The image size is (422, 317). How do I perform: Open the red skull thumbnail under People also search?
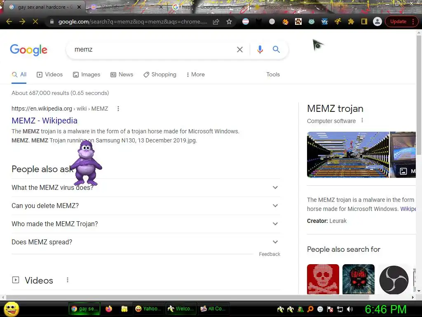tap(323, 279)
